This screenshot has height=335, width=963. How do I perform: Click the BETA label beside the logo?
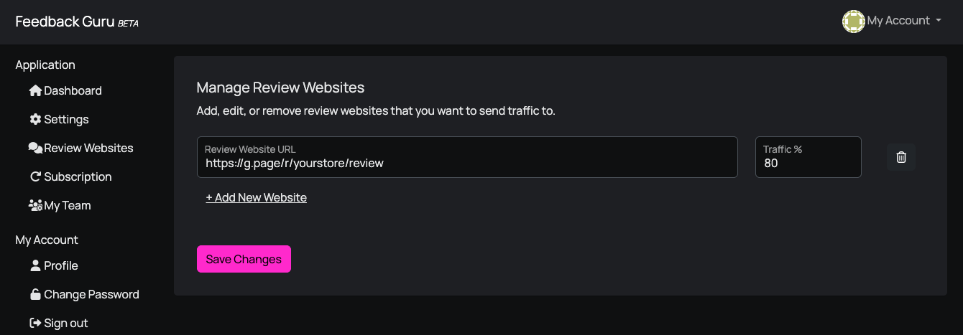tap(128, 24)
